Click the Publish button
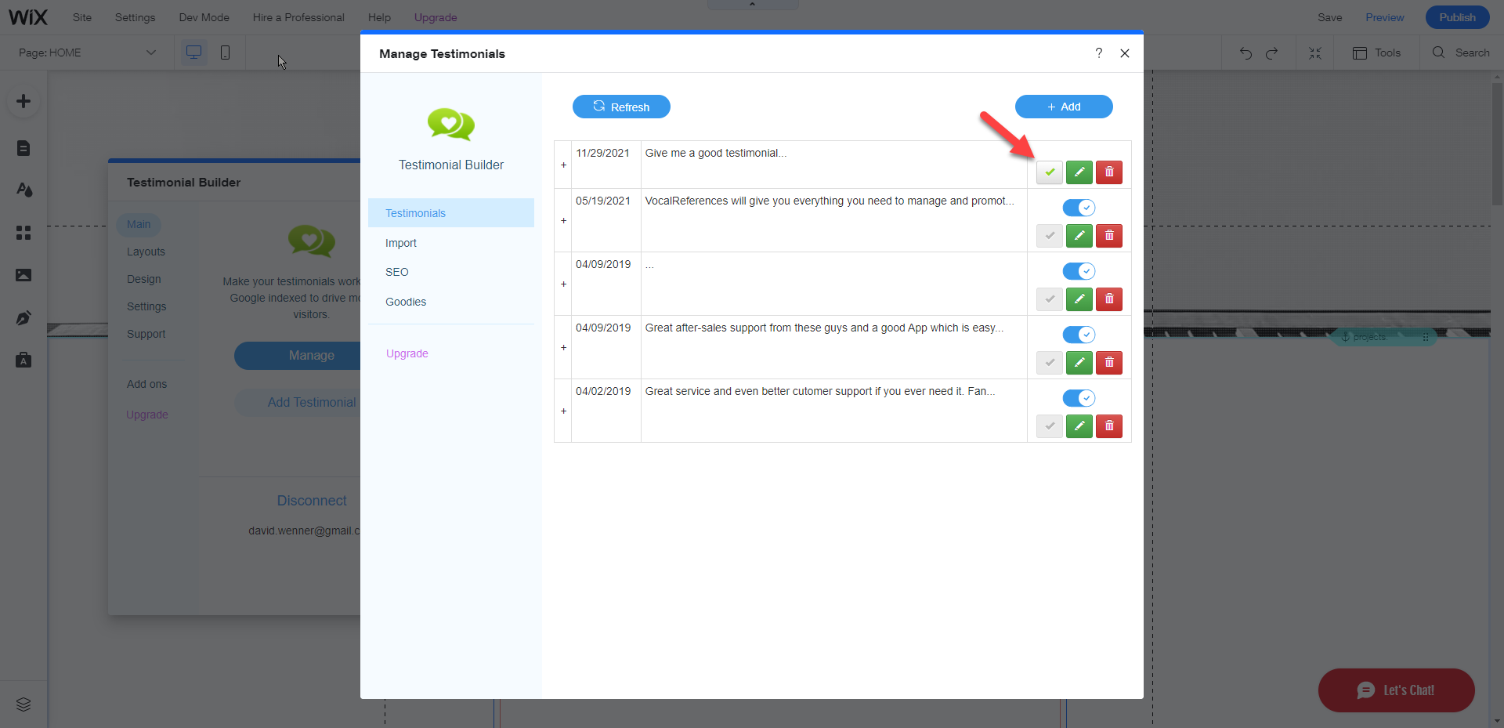 pos(1457,17)
